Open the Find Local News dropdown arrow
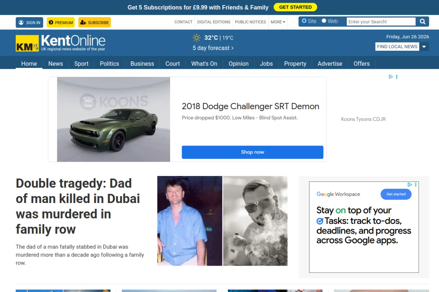The height and width of the screenshot is (292, 439). (424, 47)
